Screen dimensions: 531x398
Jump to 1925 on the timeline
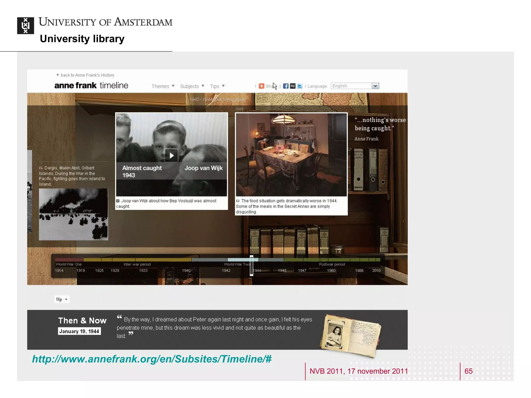pos(99,271)
